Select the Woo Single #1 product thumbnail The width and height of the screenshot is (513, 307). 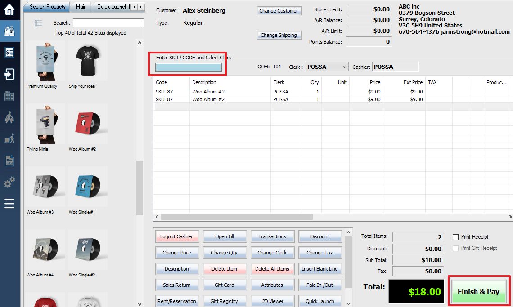click(88, 187)
